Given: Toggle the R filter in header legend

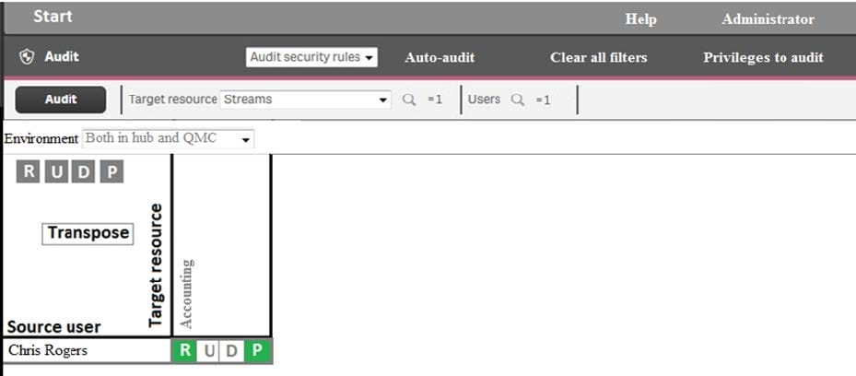Looking at the screenshot, I should pos(29,171).
